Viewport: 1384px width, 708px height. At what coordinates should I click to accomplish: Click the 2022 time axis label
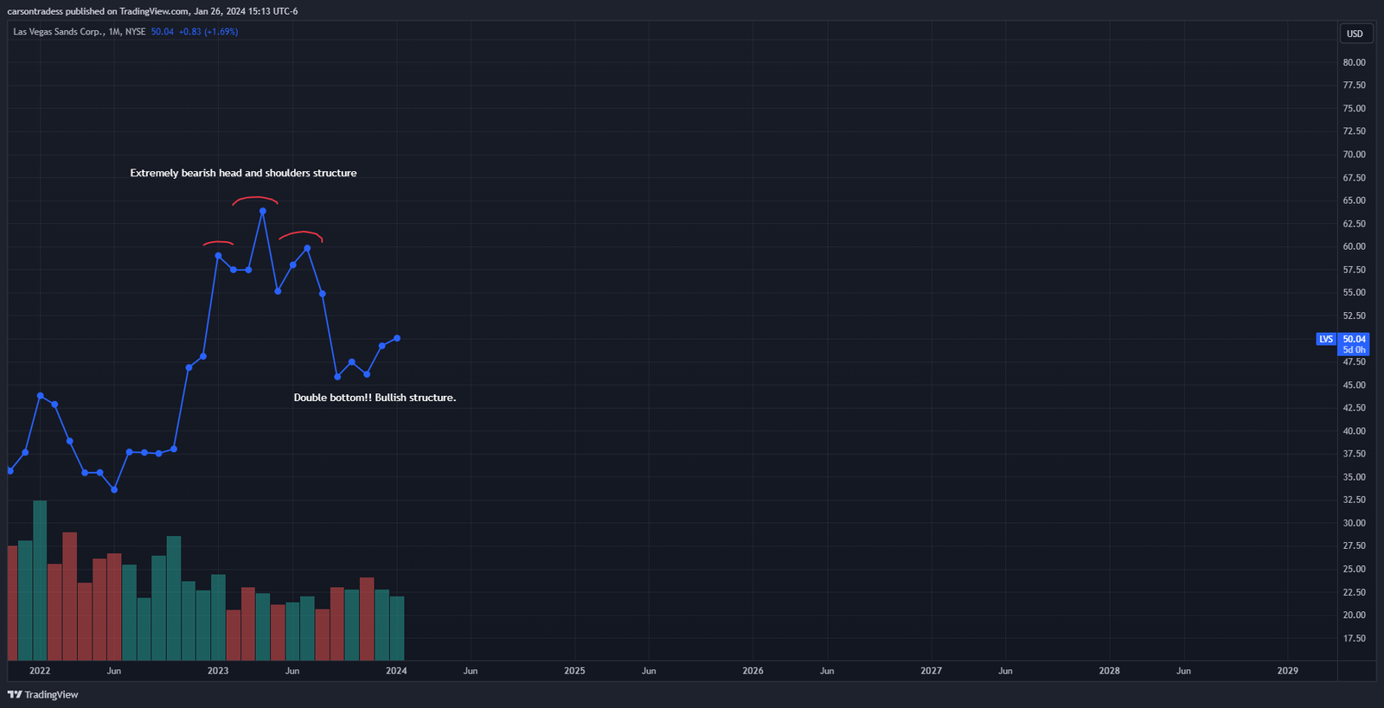click(40, 671)
